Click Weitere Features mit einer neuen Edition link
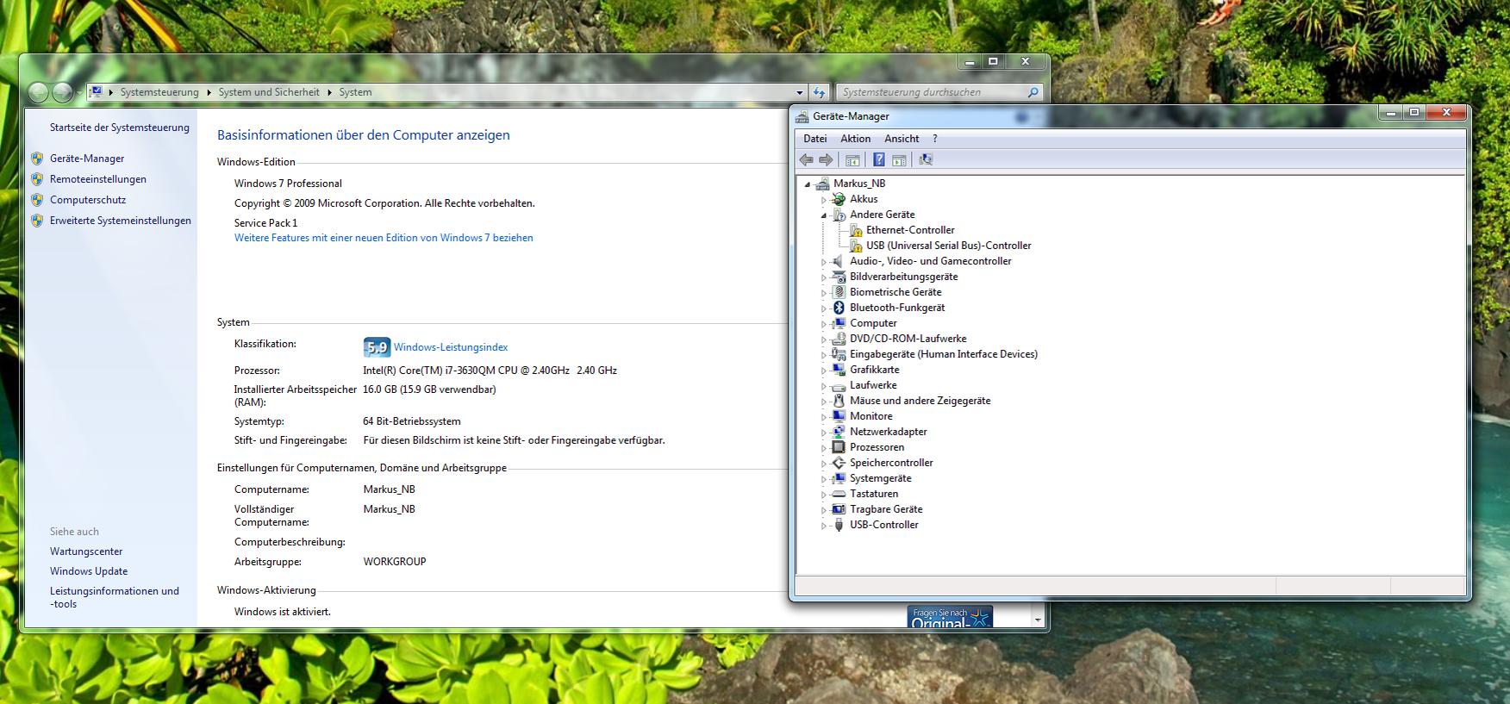 [x=384, y=238]
